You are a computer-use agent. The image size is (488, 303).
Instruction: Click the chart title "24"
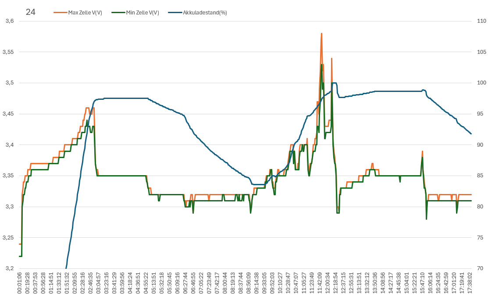pos(30,12)
